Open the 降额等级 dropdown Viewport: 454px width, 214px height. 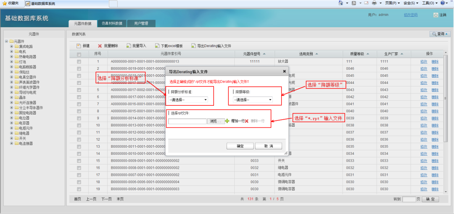coord(253,100)
